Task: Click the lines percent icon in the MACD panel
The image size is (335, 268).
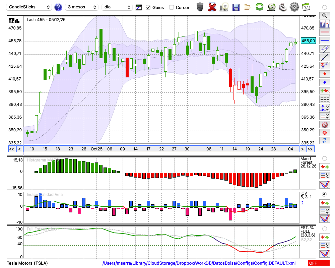Action: click(325, 176)
